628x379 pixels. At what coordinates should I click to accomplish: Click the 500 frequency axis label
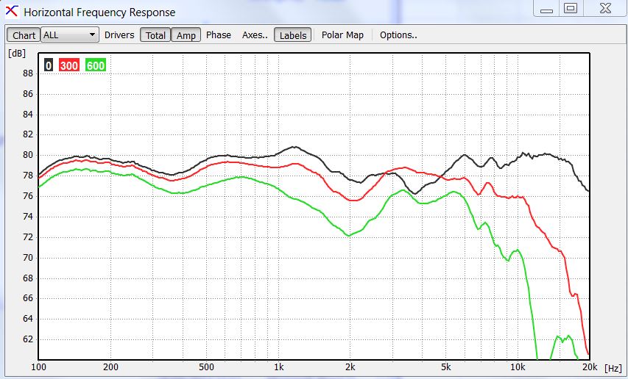click(206, 367)
